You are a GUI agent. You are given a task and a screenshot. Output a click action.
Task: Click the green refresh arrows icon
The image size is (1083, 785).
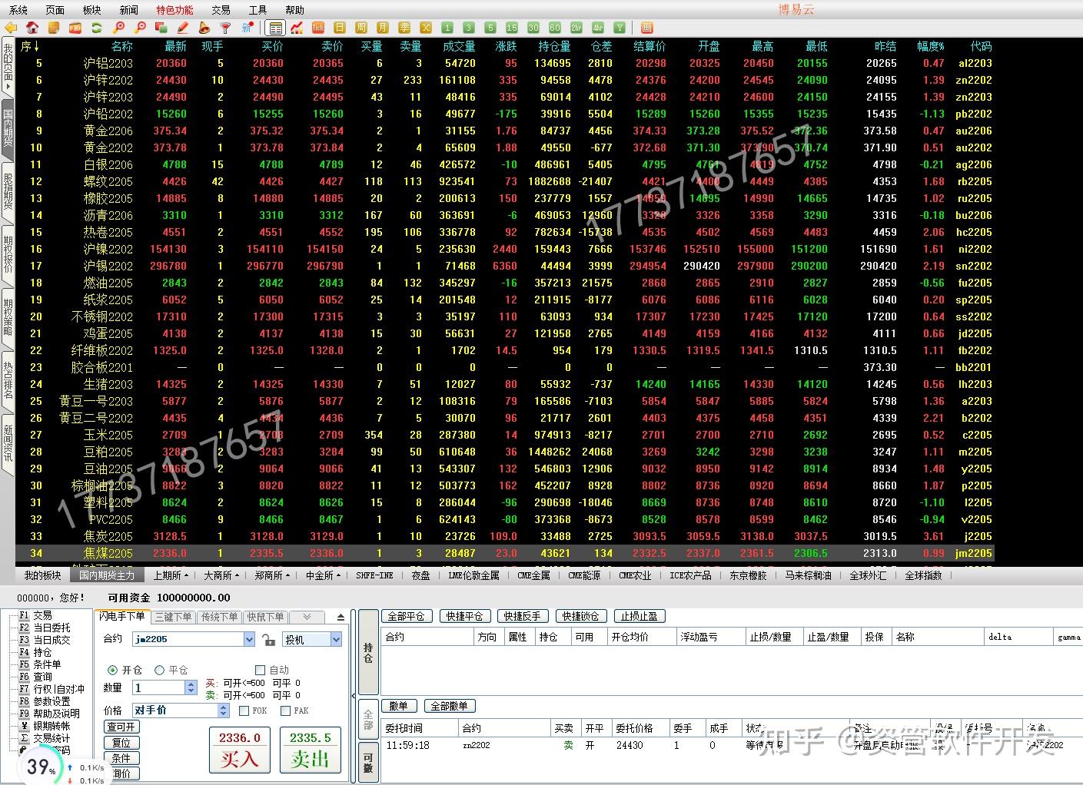click(x=97, y=28)
